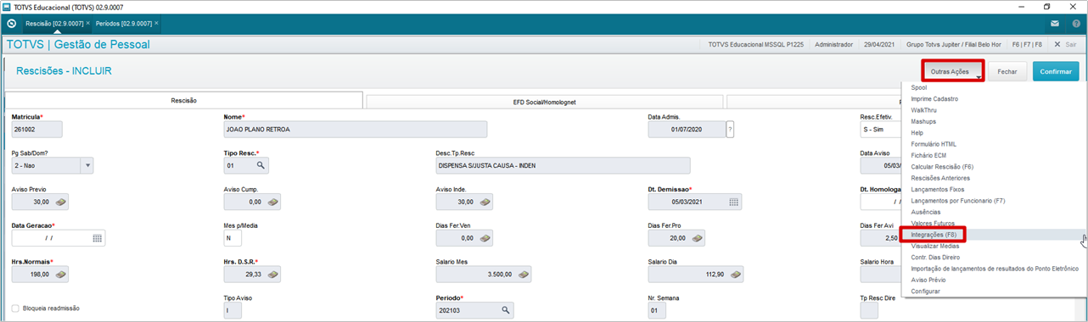
Task: Select the Rescisão form tab
Action: point(184,100)
